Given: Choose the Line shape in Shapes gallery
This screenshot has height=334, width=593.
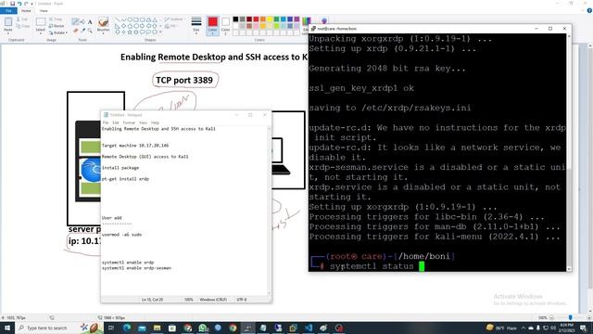Looking at the screenshot, I should pyautogui.click(x=118, y=19).
